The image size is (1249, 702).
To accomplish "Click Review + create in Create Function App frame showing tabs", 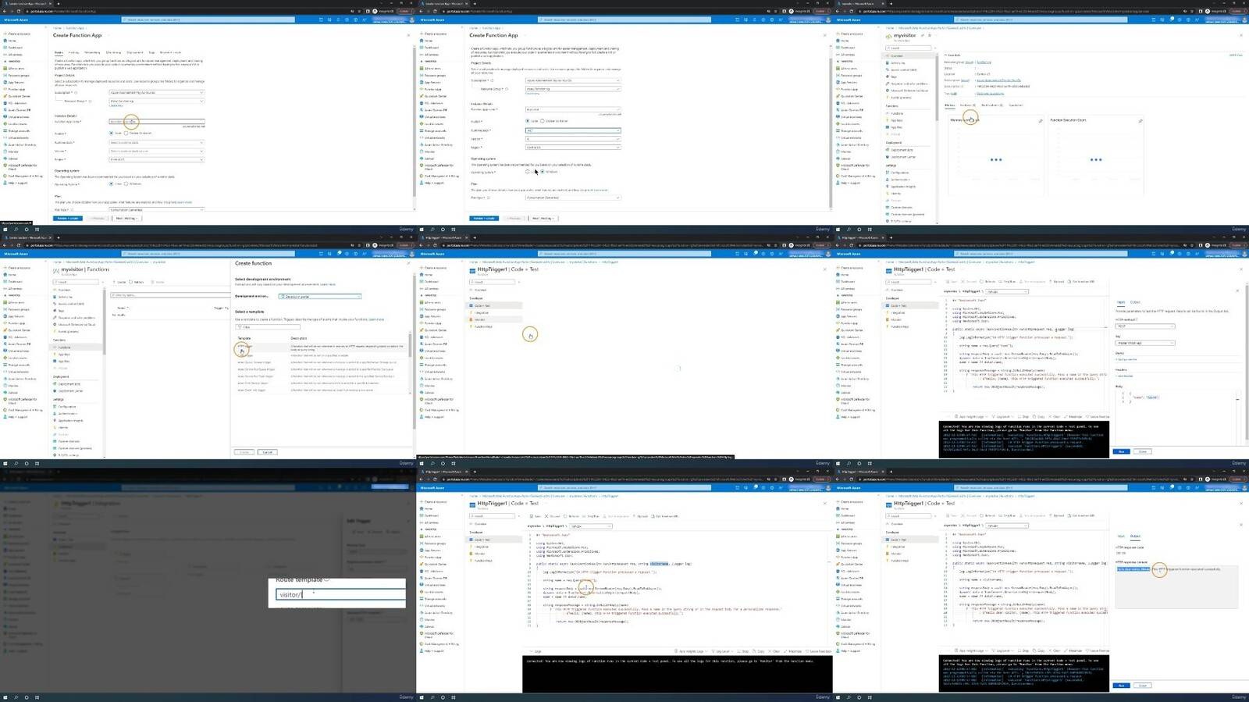I will tap(68, 218).
